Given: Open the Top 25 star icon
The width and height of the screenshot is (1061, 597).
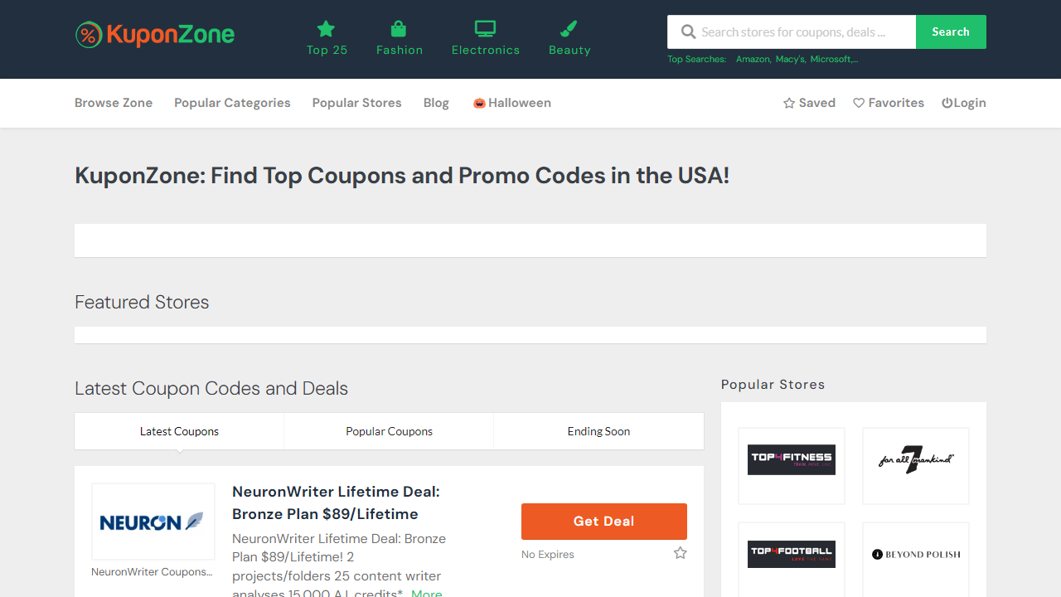Looking at the screenshot, I should (326, 29).
